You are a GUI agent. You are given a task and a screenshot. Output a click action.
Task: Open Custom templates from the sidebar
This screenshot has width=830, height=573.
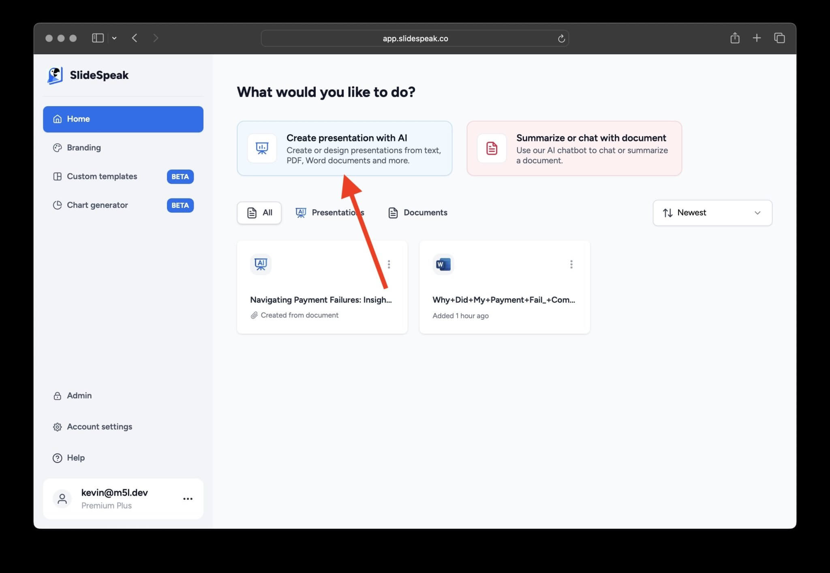click(x=102, y=177)
